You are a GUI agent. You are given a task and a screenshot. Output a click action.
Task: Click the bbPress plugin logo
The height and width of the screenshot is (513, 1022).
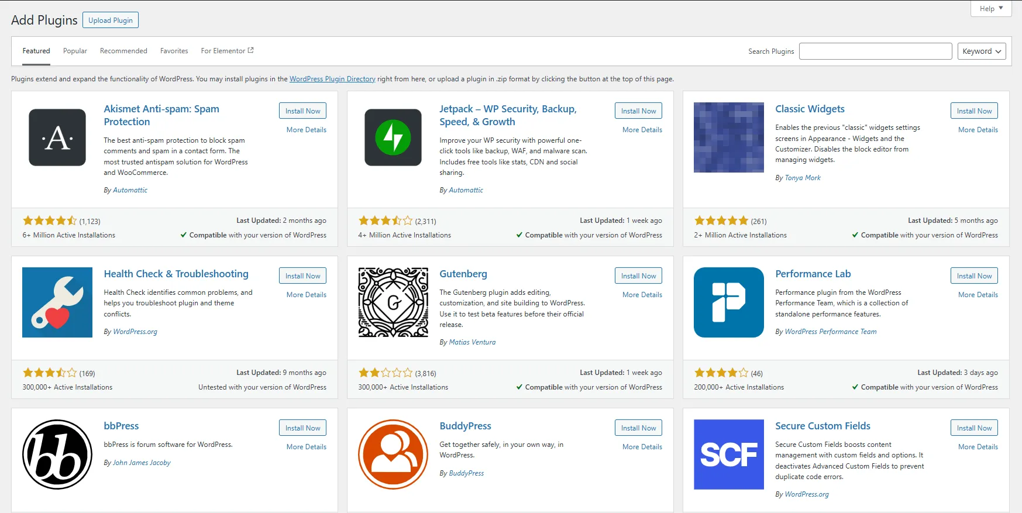click(57, 455)
